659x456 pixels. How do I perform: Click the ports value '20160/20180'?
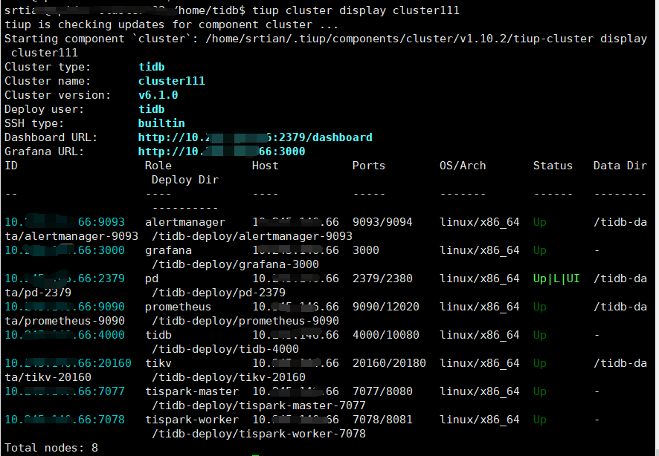point(389,363)
